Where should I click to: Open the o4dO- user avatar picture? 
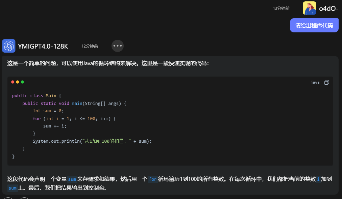(309, 8)
